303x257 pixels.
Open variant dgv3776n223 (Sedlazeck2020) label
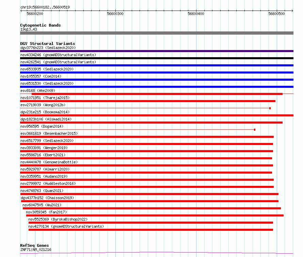tap(48, 48)
